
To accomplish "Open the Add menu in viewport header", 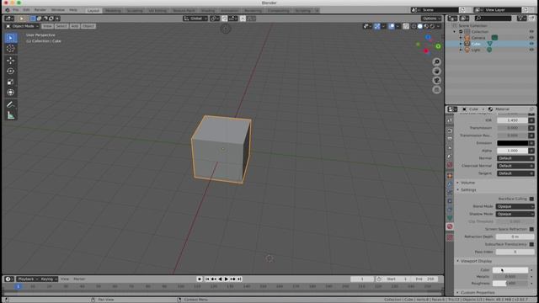I will (75, 26).
